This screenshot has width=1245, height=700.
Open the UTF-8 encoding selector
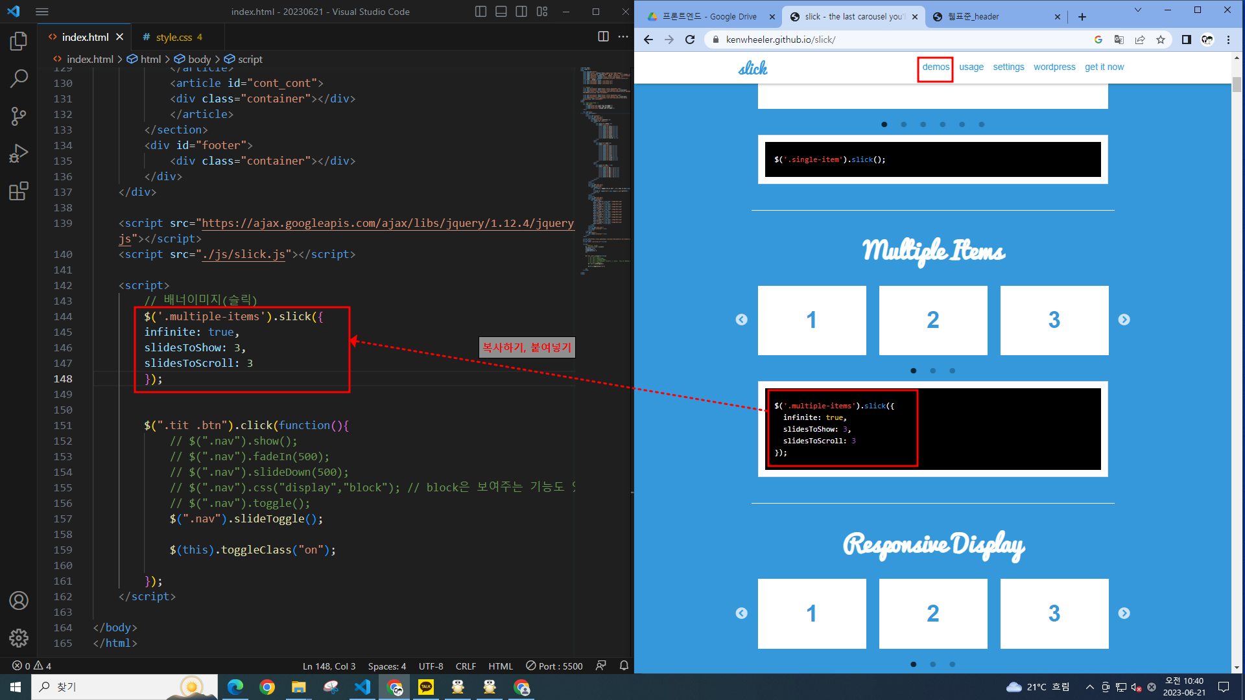click(x=431, y=666)
